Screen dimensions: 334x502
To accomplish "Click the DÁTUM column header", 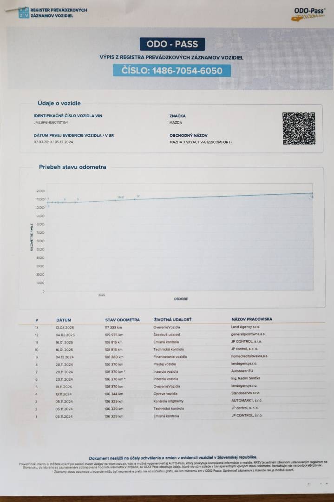I will click(x=64, y=320).
